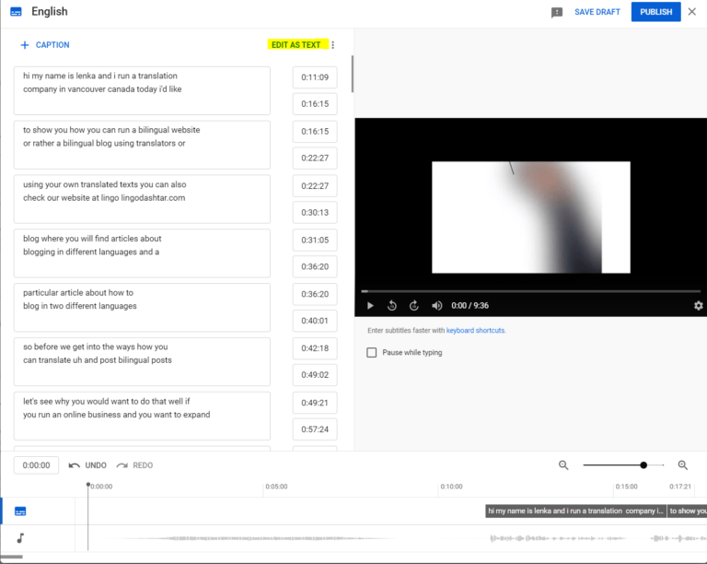707x564 pixels.
Task: Click the 0:49:02 end time field
Action: 315,375
